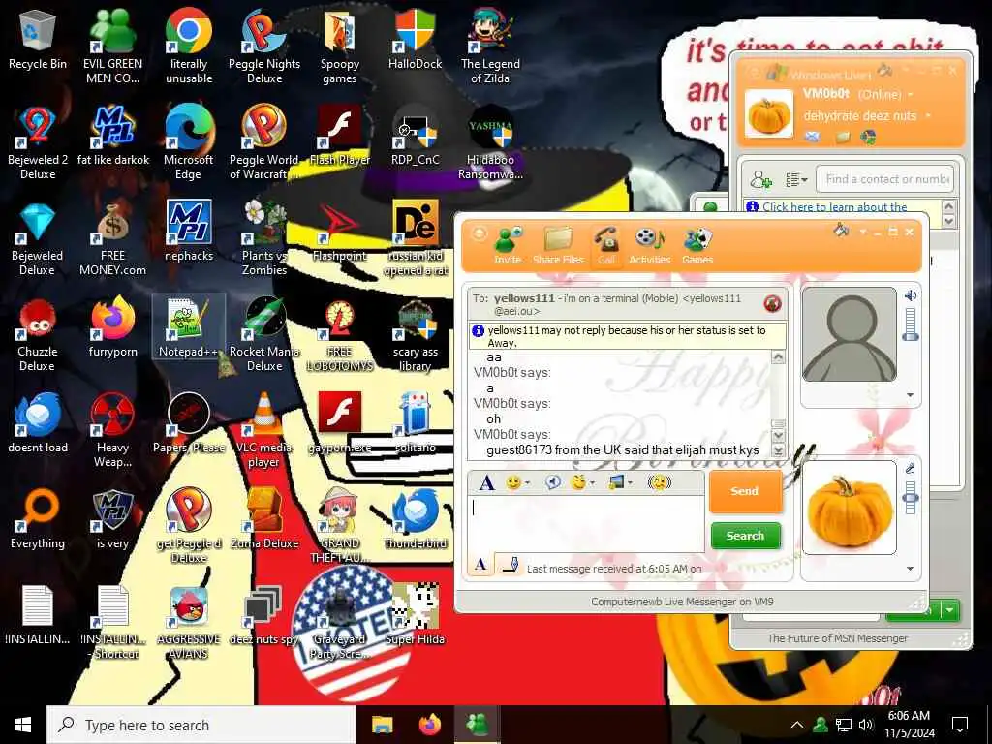Open Chuzzle Deluxe desktop icon
Viewport: 992px width, 744px height.
[x=38, y=333]
